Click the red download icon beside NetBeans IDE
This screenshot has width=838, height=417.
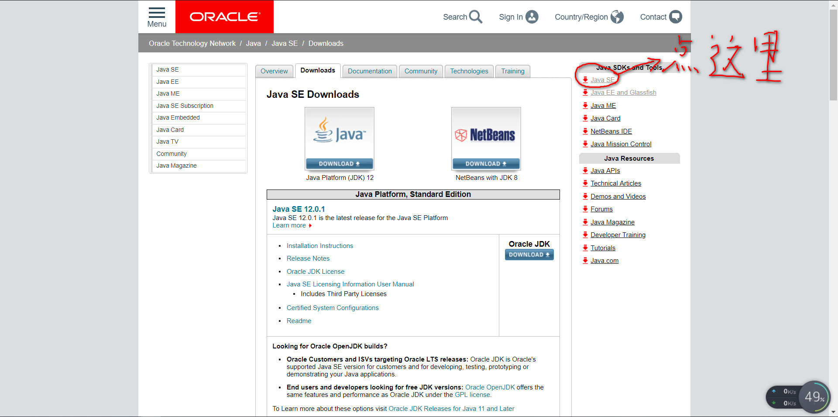[585, 131]
